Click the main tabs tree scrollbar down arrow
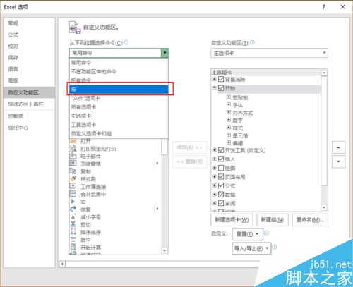 tap(324, 207)
